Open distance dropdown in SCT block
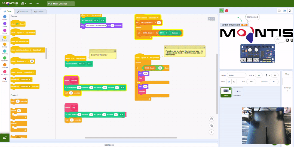Screen dimensions: 294x147 pyautogui.click(x=176, y=33)
